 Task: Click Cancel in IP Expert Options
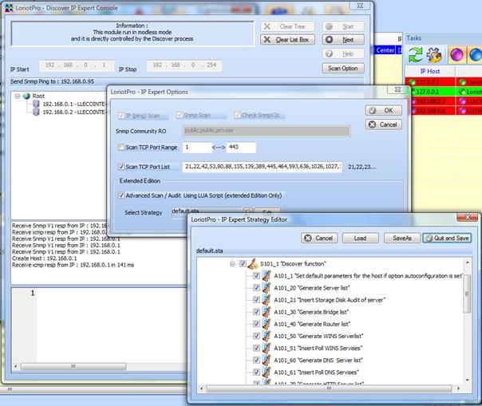point(384,124)
